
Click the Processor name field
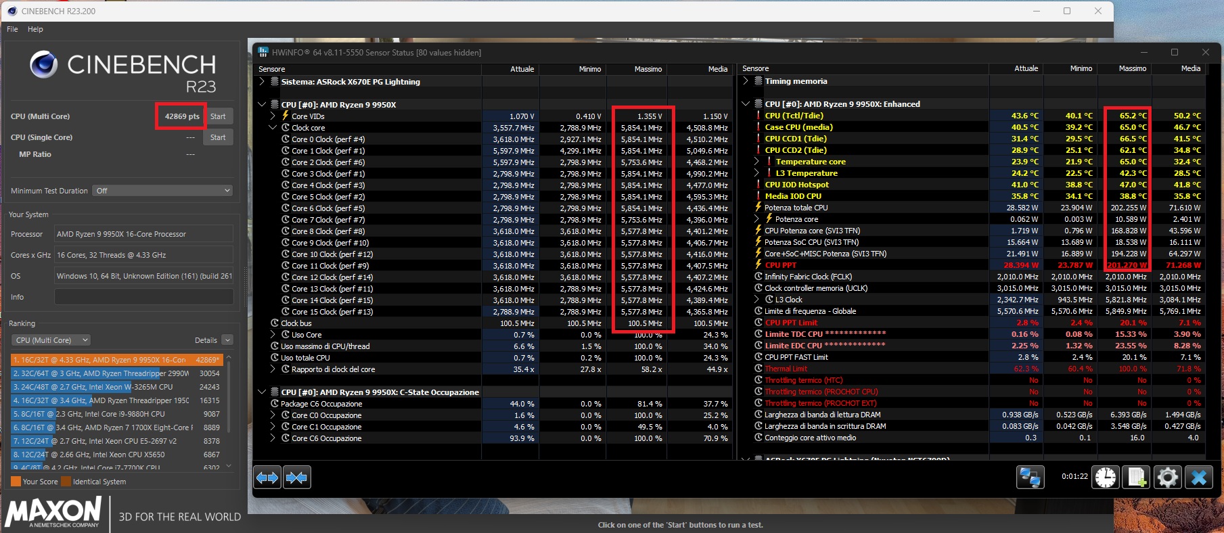[x=143, y=234]
